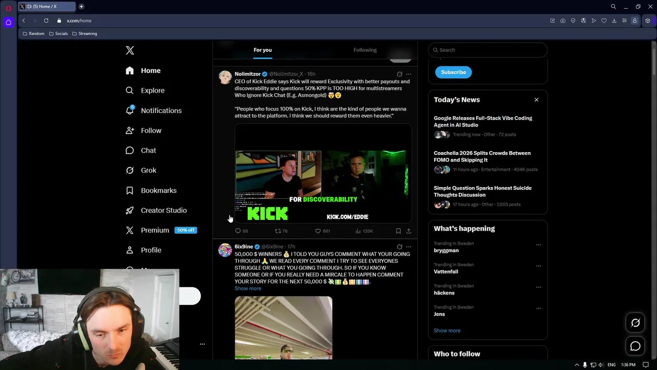Open Profile in the sidebar
This screenshot has width=657, height=370.
tap(144, 250)
